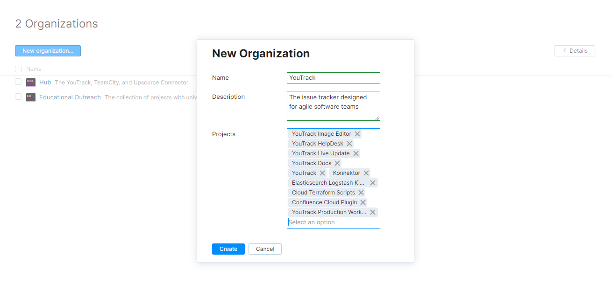Remove the Confluence Cloud Plugin project tag

click(363, 202)
